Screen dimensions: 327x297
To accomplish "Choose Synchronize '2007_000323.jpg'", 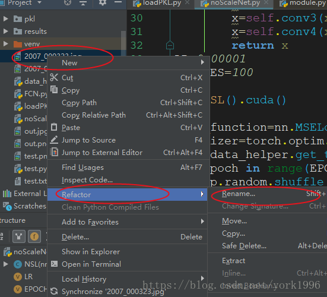I will click(128, 292).
